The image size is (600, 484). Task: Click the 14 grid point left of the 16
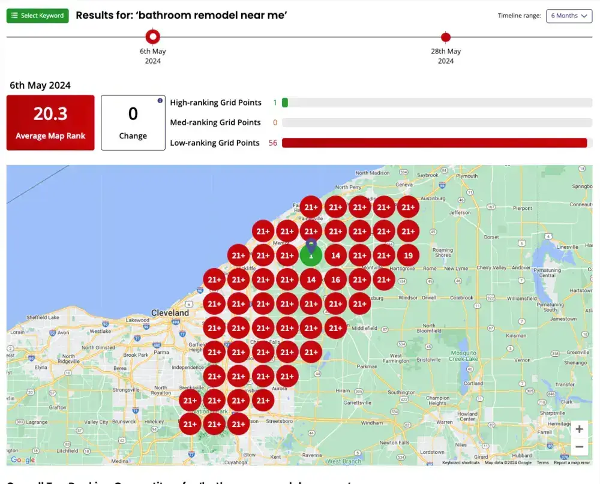click(x=311, y=279)
